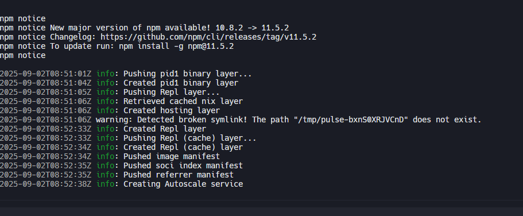
Task: Click the bottom panel bar below the log
Action: (262, 211)
